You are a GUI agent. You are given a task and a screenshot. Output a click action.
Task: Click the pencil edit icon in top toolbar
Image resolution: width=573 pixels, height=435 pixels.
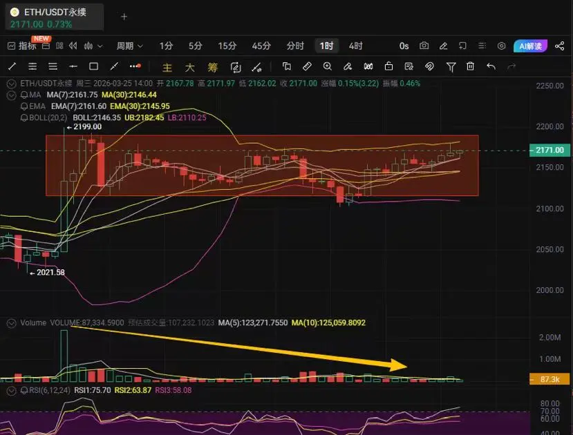pos(443,46)
